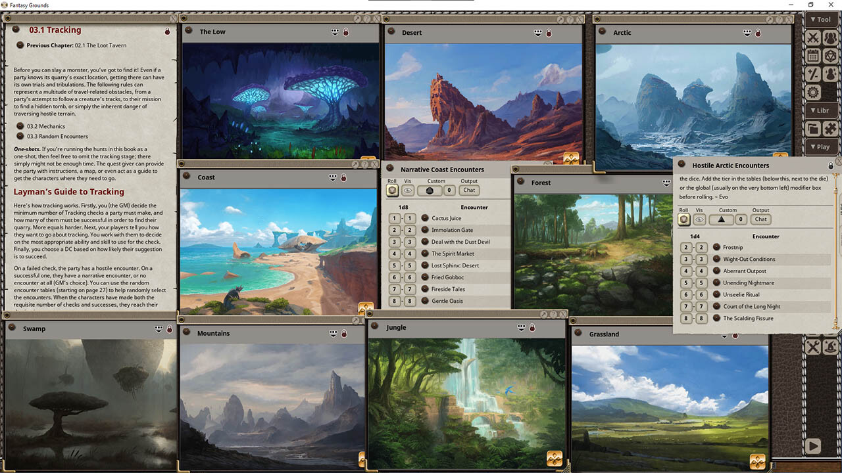Click the play arrow icon at sidebar bottom

(814, 447)
